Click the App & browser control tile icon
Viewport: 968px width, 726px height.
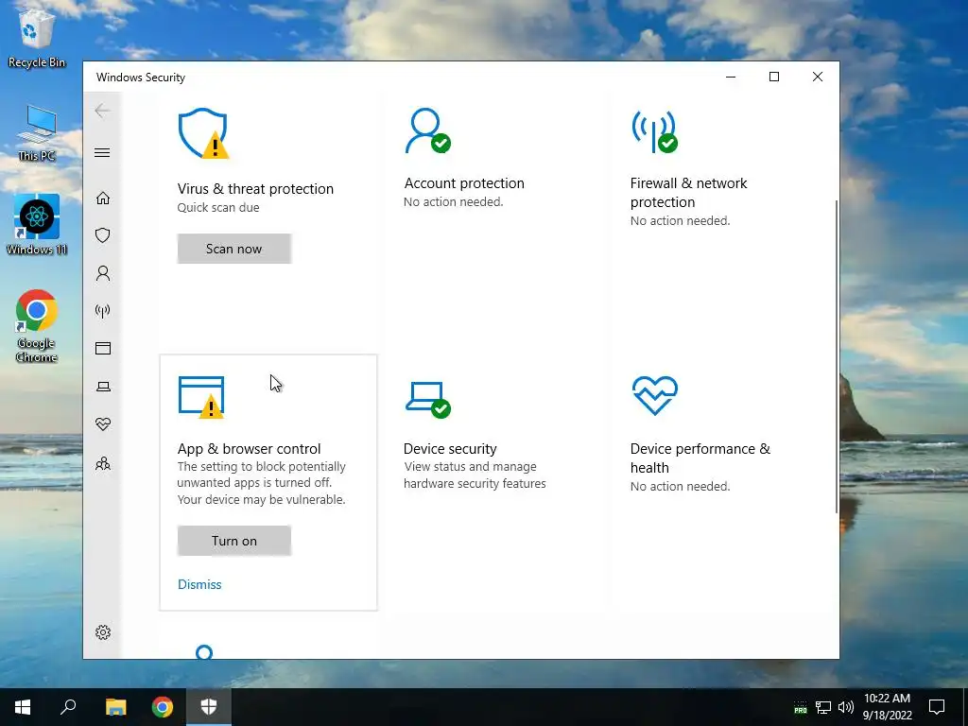coord(202,397)
